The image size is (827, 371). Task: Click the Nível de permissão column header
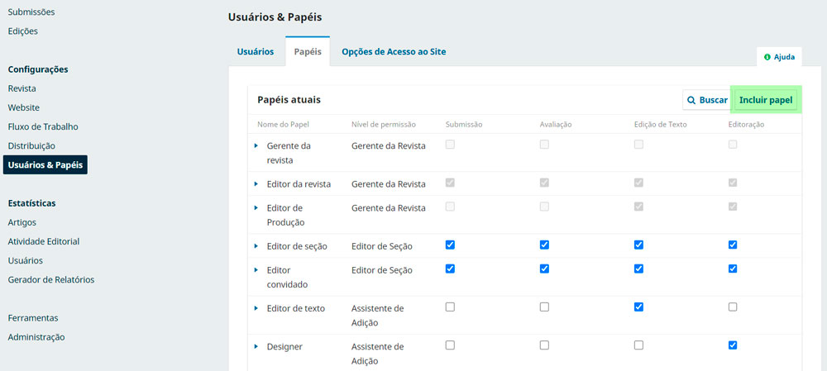[384, 125]
